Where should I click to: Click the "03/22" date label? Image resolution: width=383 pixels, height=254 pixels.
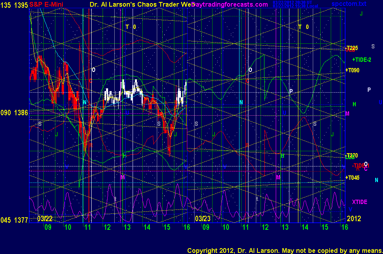click(x=45, y=218)
